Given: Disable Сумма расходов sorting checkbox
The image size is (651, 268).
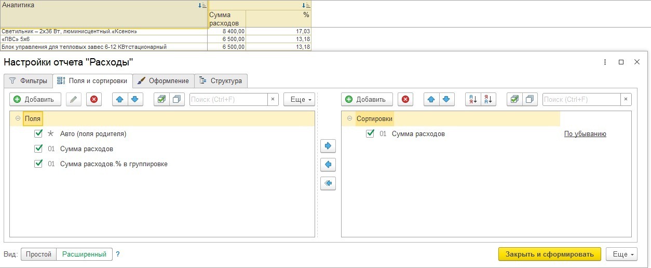Looking at the screenshot, I should click(370, 133).
